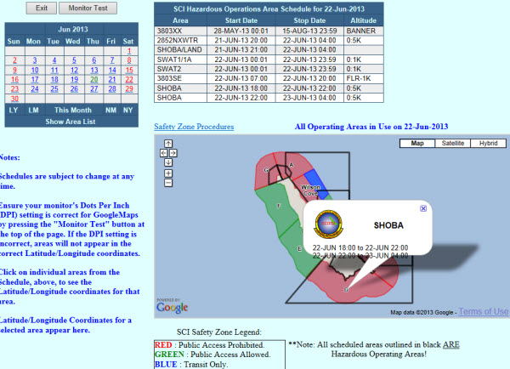
Task: Click the red zone A on the map
Action: click(x=297, y=164)
